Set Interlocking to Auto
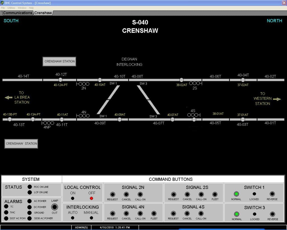Image resolution: width=287 pixels, height=230 pixels. pos(73,218)
